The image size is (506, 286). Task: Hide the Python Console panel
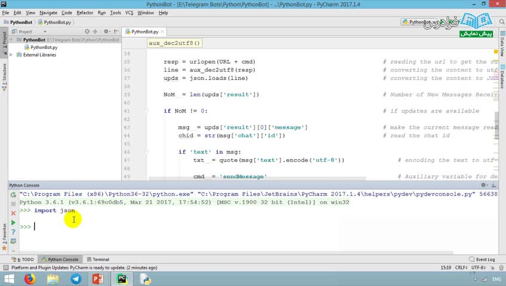[493, 185]
